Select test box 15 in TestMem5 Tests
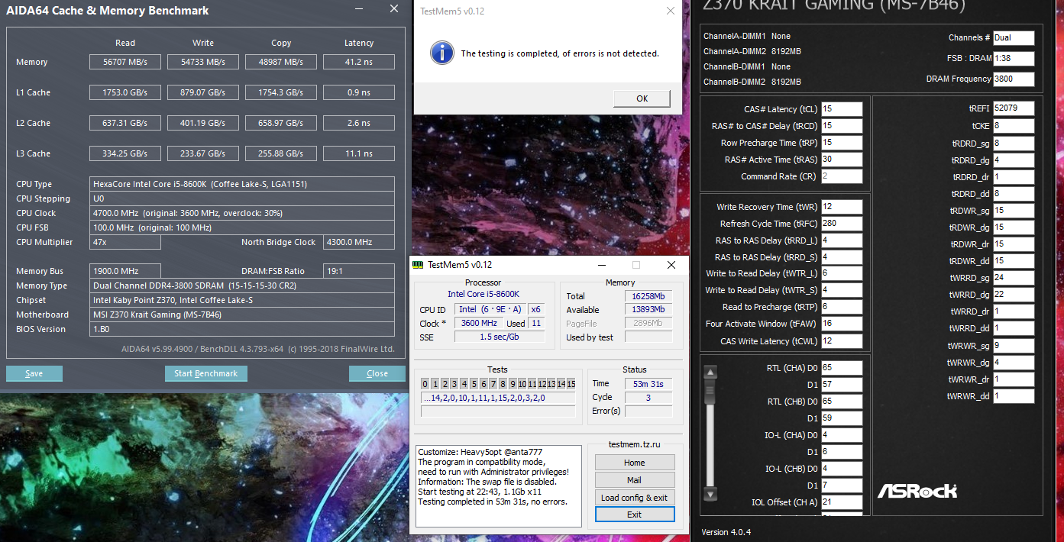 pyautogui.click(x=571, y=384)
